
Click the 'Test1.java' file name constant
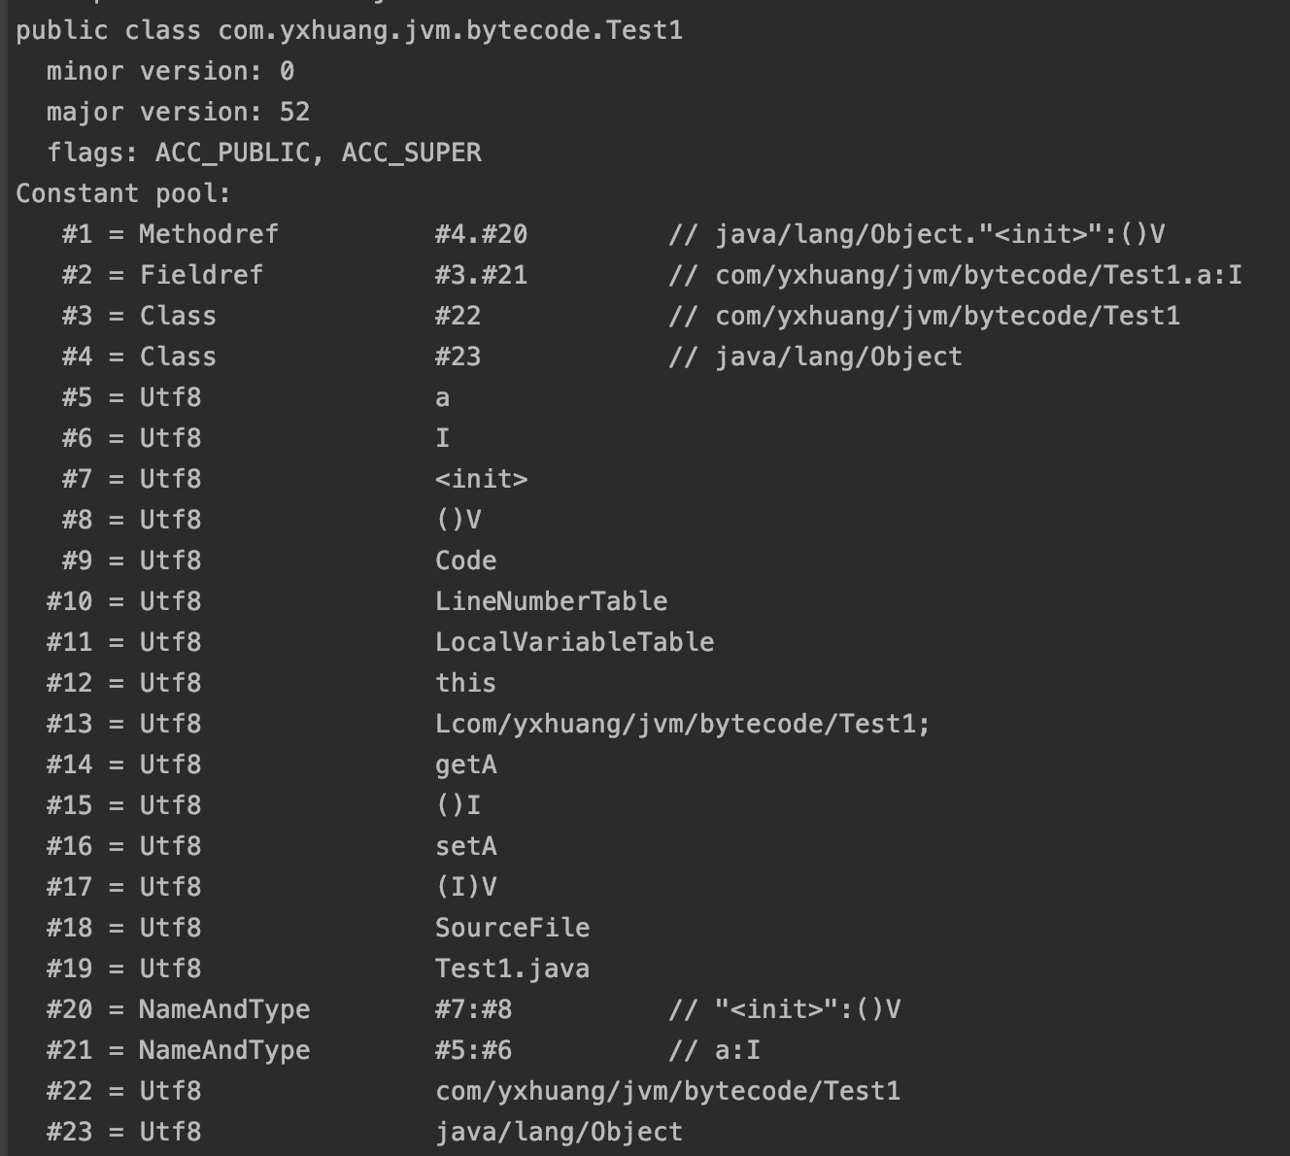(512, 969)
